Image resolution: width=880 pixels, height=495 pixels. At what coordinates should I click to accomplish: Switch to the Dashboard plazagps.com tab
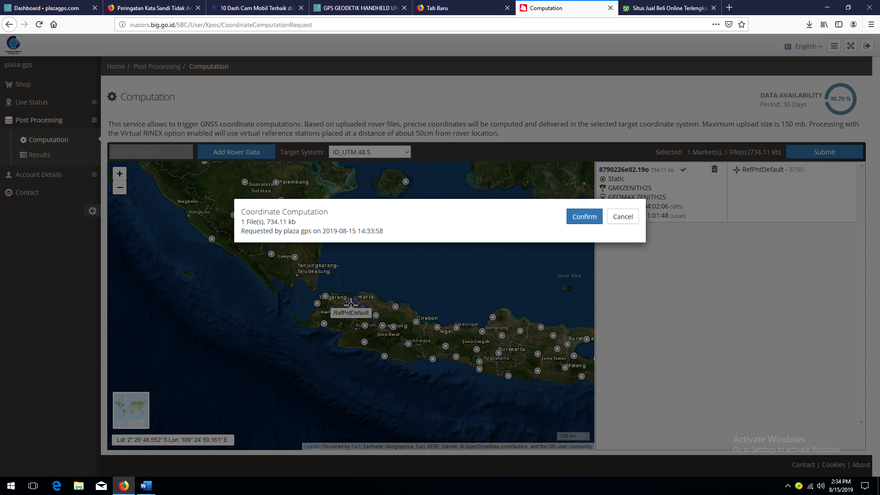pos(46,8)
